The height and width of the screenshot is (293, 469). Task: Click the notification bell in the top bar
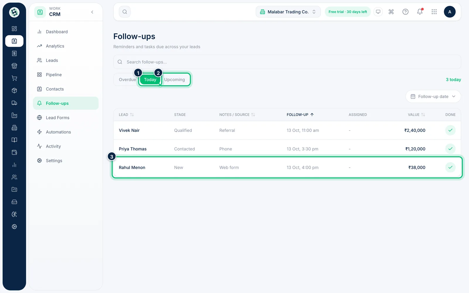point(420,12)
